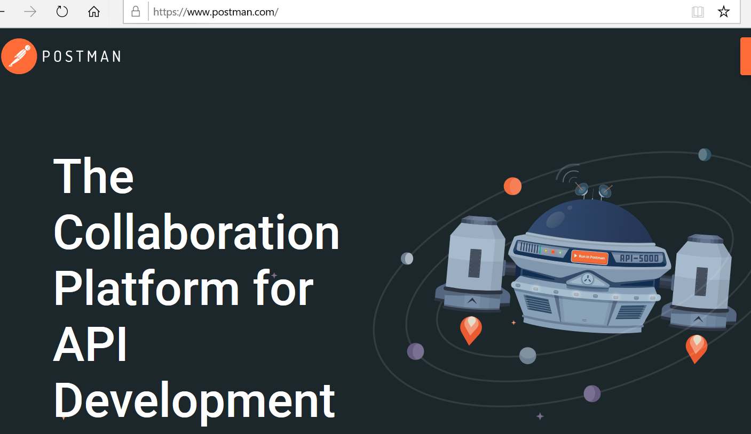751x434 pixels.
Task: Click the Run in Postman button on spaceship
Action: coord(589,256)
